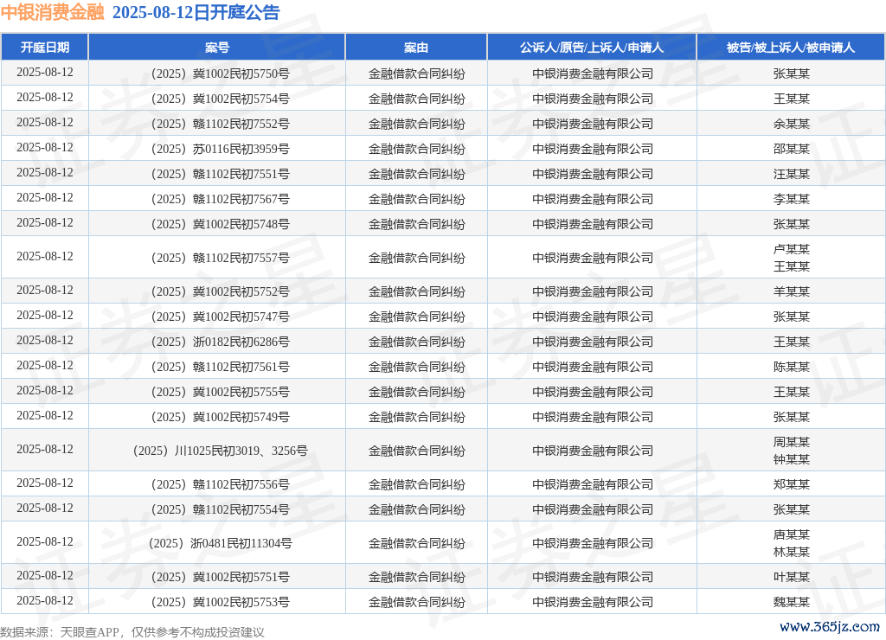Select the 案号 column header
Screen dimensions: 886x640
point(217,48)
